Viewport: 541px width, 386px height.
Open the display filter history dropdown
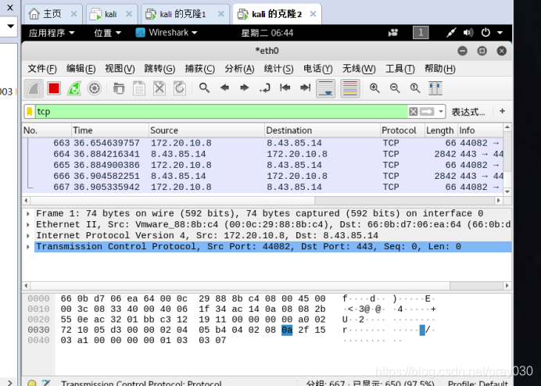(x=441, y=112)
